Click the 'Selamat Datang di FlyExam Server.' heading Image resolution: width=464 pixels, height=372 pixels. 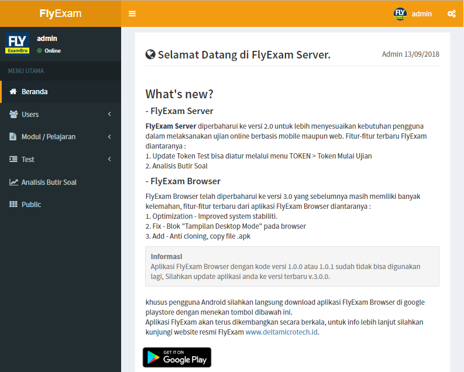pyautogui.click(x=244, y=55)
